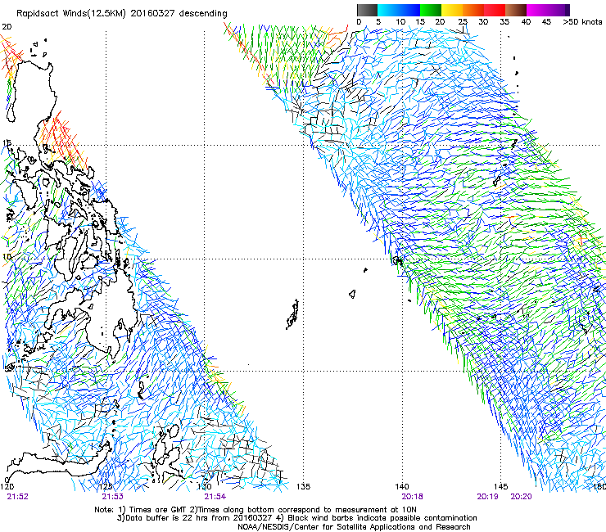Click the cyan-blue 5-15 knots legend segment
Screen dimensions: 606x532
[399, 10]
